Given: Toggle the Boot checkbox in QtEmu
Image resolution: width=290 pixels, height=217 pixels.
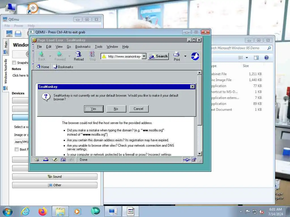Looking at the screenshot, I should point(17,149).
